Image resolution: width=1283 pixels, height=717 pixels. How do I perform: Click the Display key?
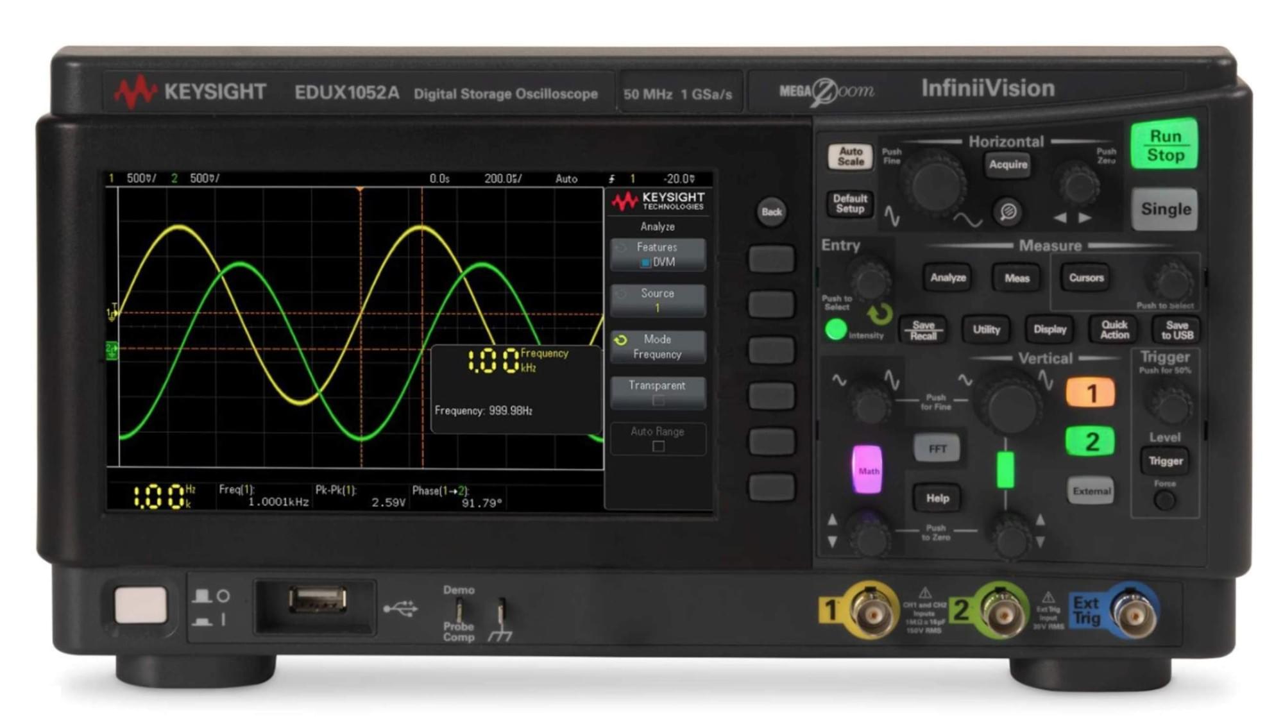pos(1049,330)
